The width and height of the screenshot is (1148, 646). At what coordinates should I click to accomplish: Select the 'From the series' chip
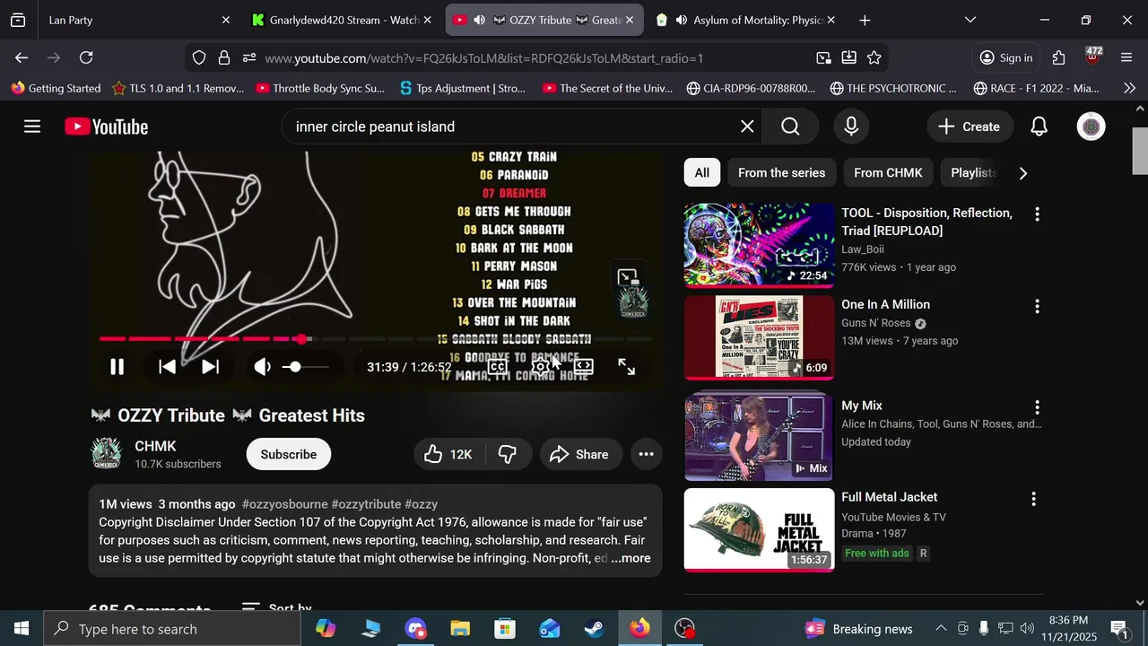pyautogui.click(x=781, y=172)
